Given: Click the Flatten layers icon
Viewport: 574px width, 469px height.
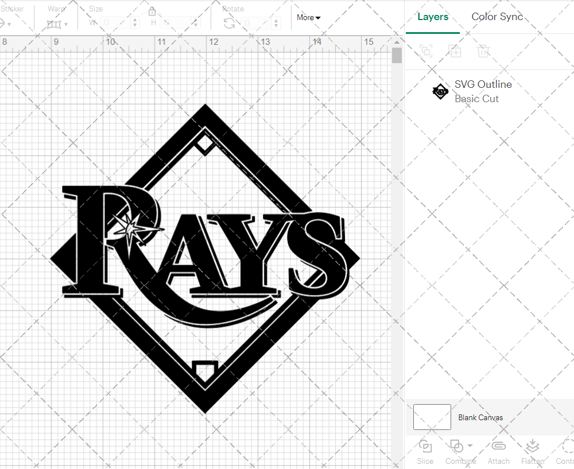Looking at the screenshot, I should [x=532, y=447].
